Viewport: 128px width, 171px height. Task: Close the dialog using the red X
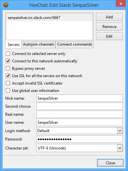[x=121, y=4]
